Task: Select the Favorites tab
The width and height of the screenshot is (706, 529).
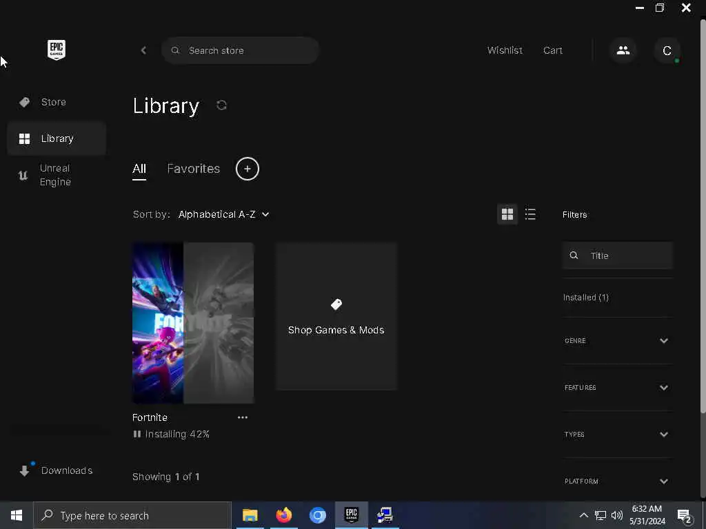Action: pyautogui.click(x=194, y=169)
